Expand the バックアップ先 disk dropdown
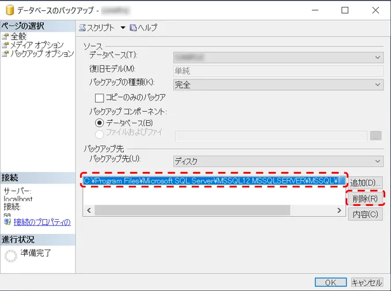Viewport: 391px width, 291px height. [378, 162]
